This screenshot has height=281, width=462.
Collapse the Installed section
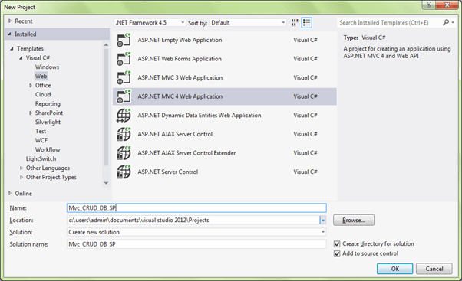click(x=10, y=34)
